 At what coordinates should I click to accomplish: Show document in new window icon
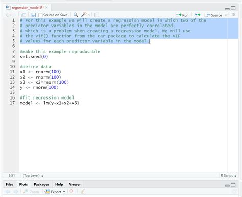point(23,15)
